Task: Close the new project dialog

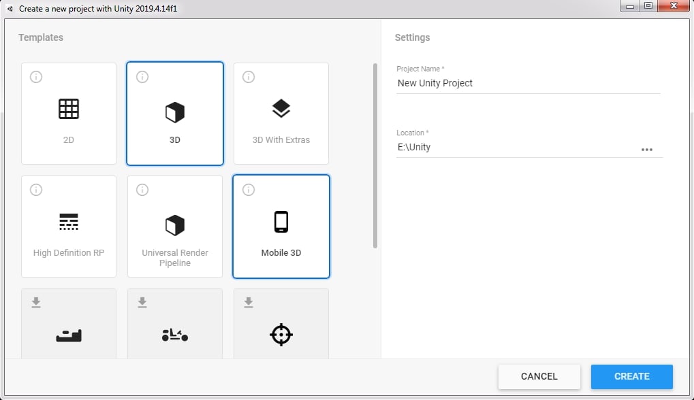Action: tap(674, 6)
